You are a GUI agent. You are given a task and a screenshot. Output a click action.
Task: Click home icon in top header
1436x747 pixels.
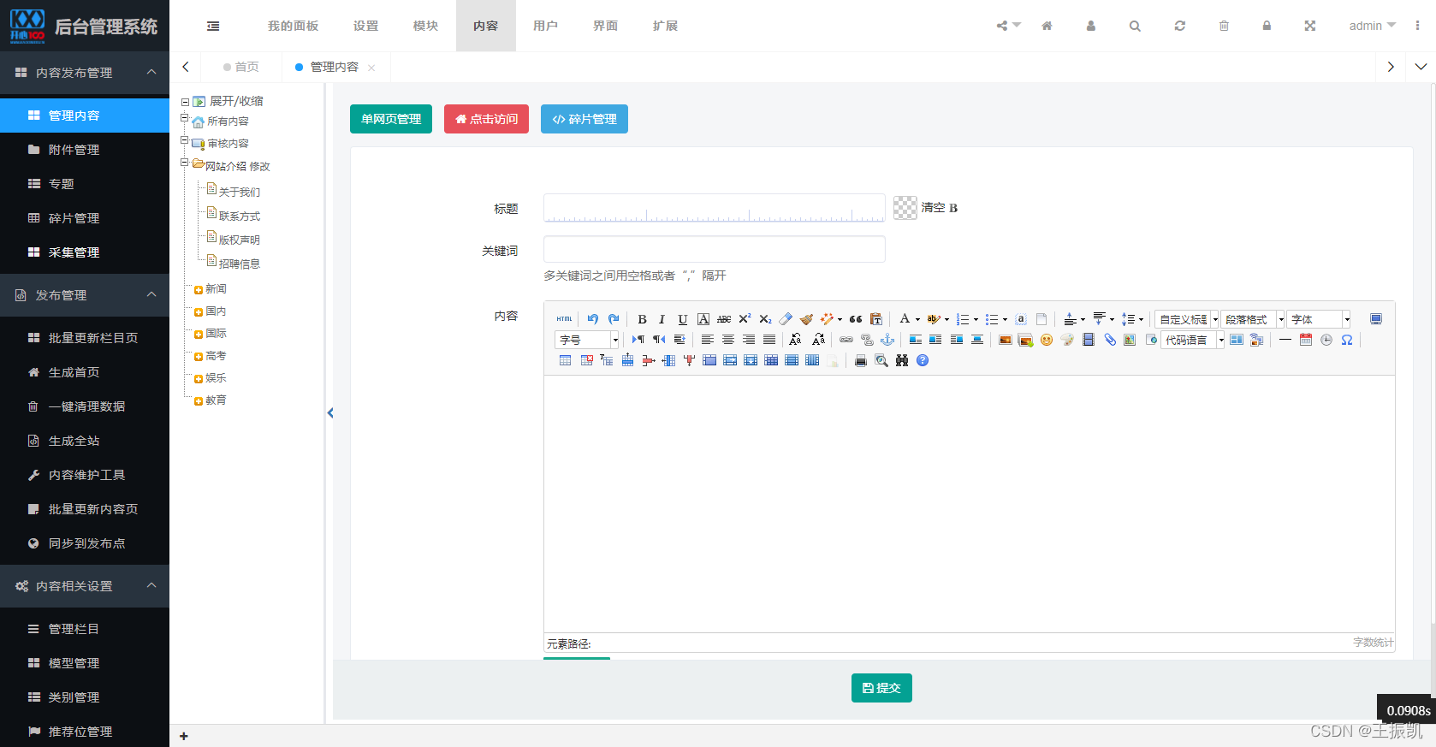tap(1047, 26)
